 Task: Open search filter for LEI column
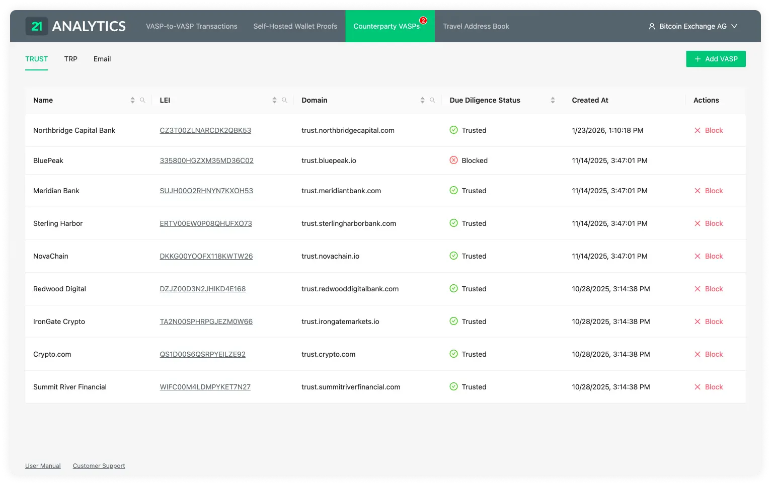coord(284,100)
